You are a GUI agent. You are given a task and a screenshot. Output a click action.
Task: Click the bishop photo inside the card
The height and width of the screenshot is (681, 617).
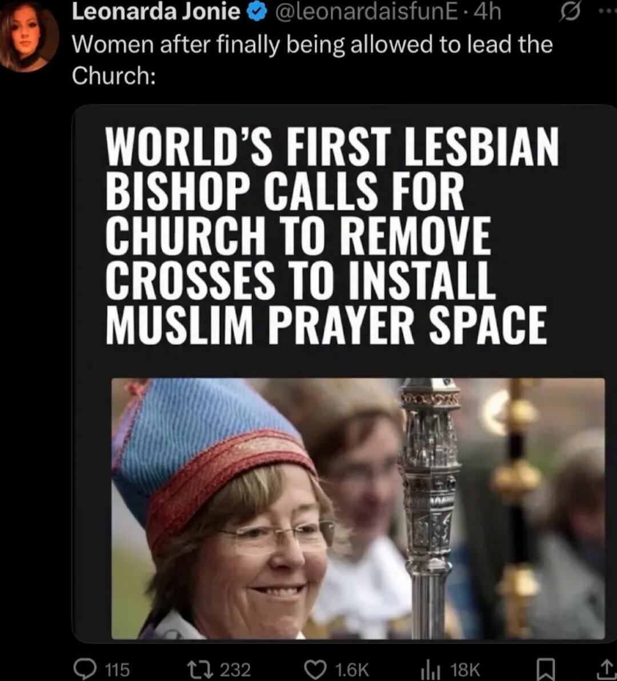(x=358, y=508)
